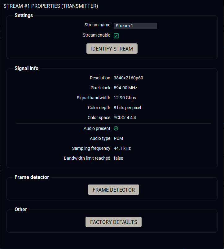Screen dimensions: 224x249
Task: Toggle the Stream enable checkbox
Action: tap(116, 36)
